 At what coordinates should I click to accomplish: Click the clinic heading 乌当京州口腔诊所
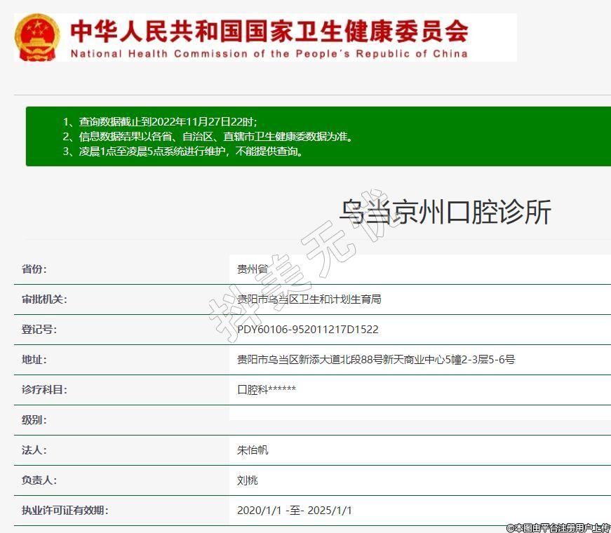(445, 212)
